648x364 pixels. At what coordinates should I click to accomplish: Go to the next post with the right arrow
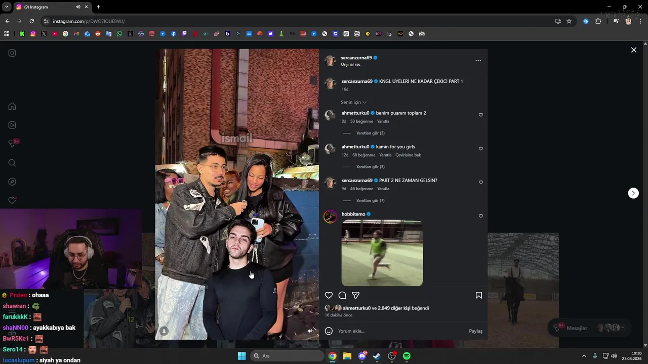pyautogui.click(x=633, y=193)
